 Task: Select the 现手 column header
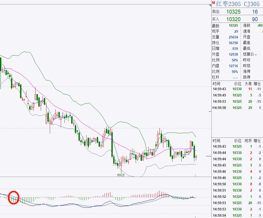pos(248,140)
